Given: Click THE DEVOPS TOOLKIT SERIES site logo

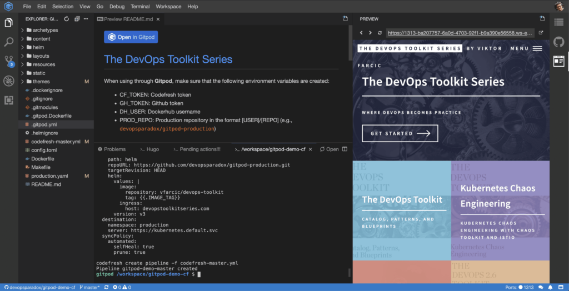Looking at the screenshot, I should [410, 48].
